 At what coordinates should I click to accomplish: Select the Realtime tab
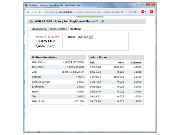tap(76, 29)
